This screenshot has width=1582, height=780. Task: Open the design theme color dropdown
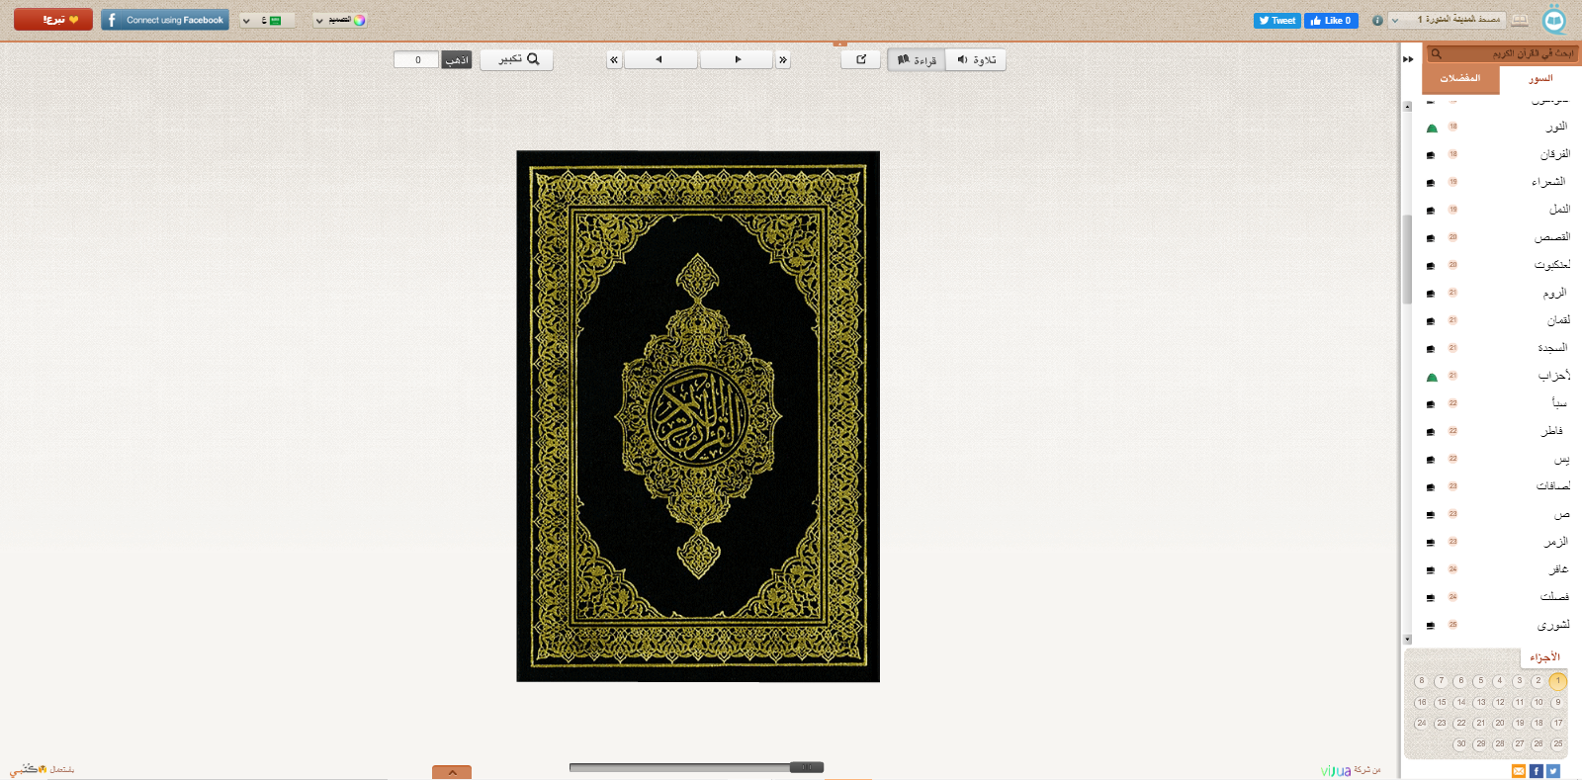(340, 20)
